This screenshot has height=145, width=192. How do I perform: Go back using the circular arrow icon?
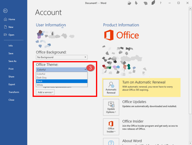tap(5, 11)
